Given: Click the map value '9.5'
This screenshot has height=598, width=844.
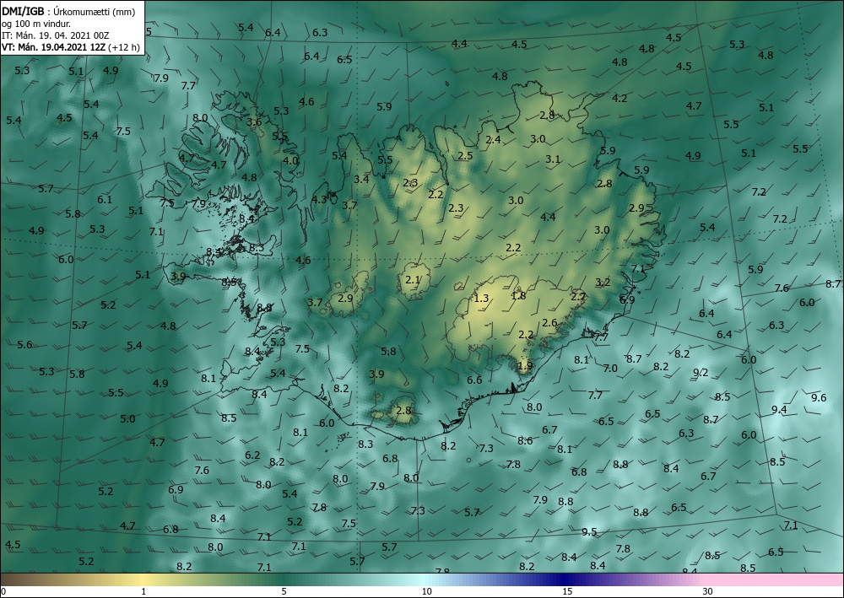Looking at the screenshot, I should tap(589, 532).
